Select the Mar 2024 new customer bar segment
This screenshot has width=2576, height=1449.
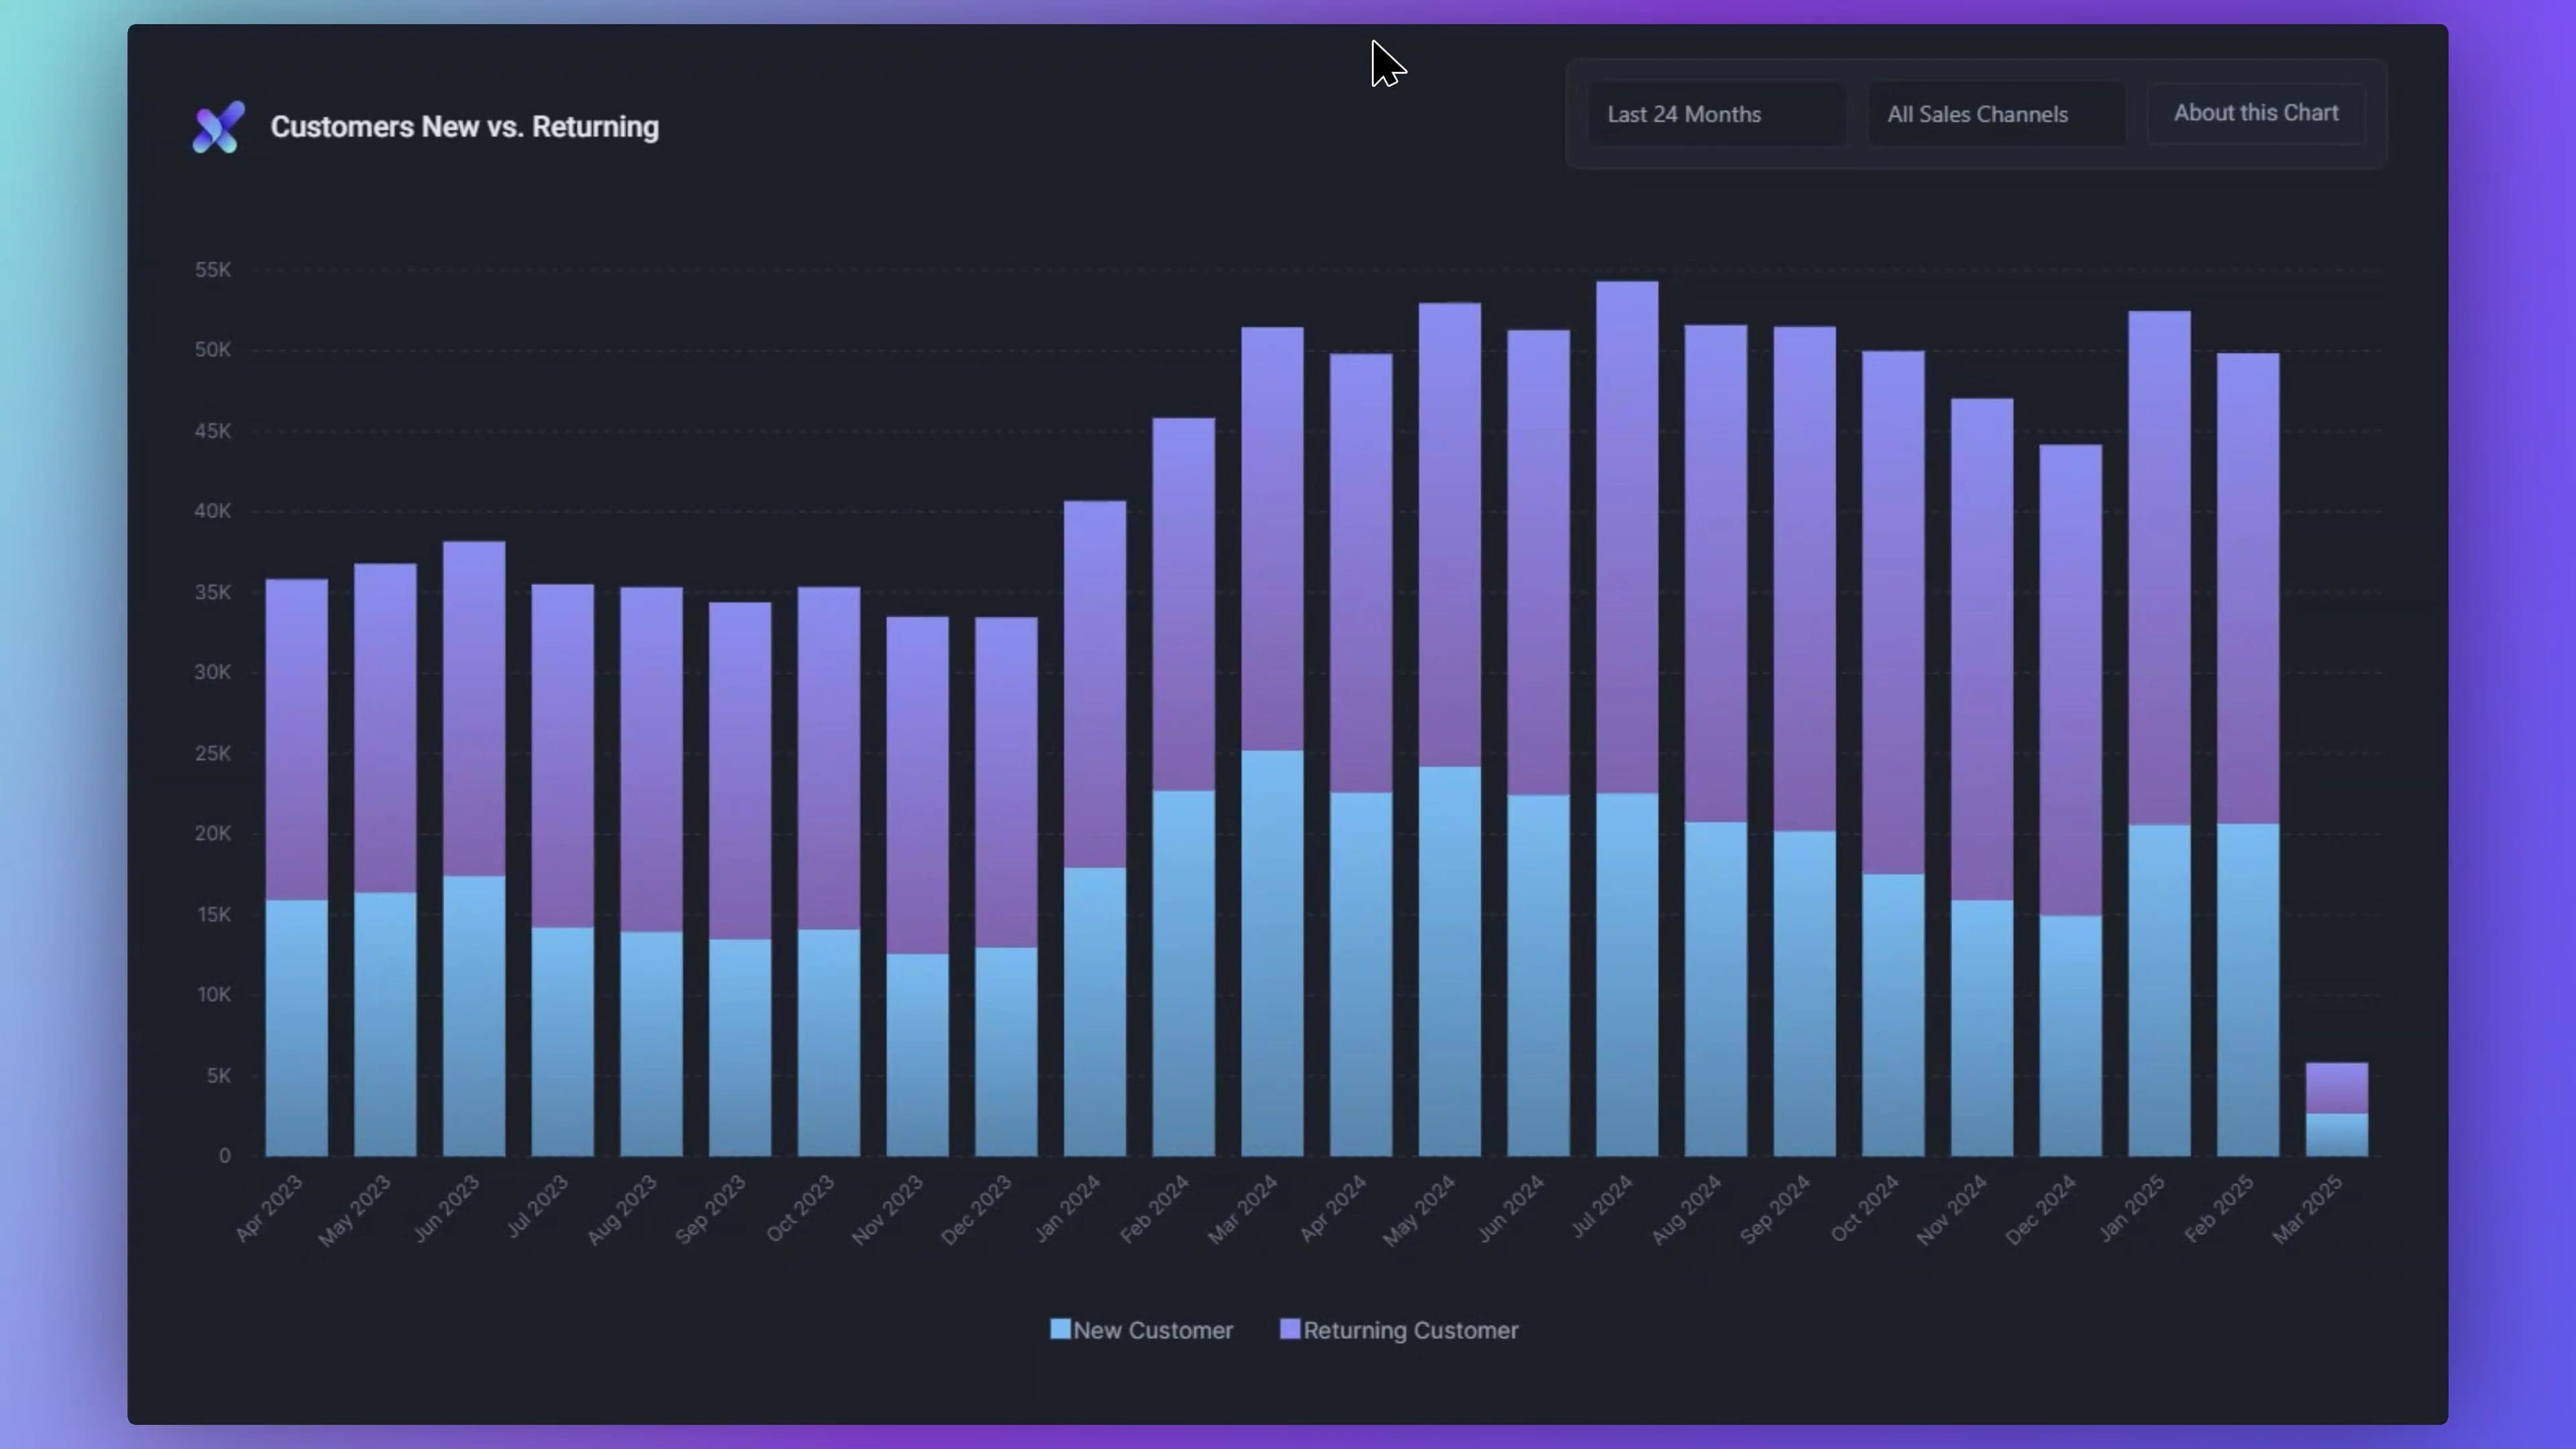pyautogui.click(x=1272, y=953)
